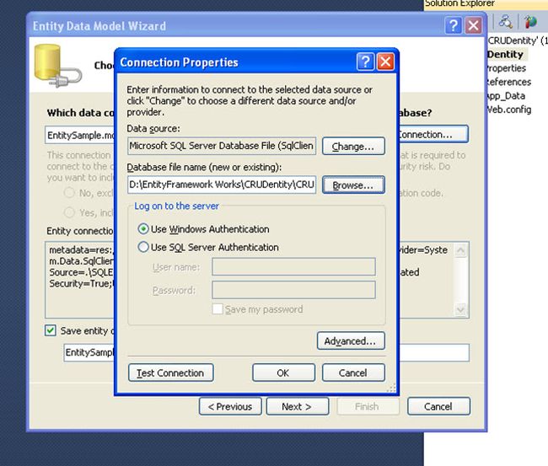Select Web.config in Solution Explorer
The height and width of the screenshot is (466, 548).
[x=509, y=110]
